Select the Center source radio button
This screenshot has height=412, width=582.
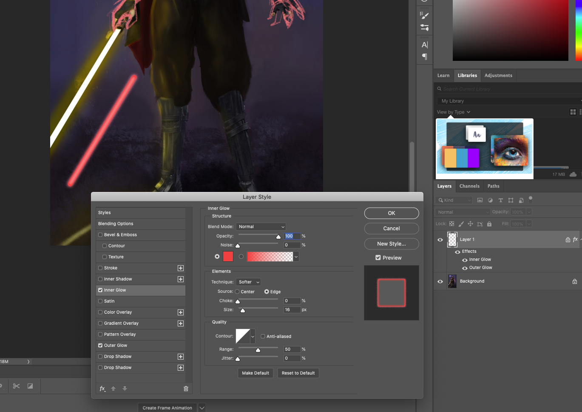[237, 292]
